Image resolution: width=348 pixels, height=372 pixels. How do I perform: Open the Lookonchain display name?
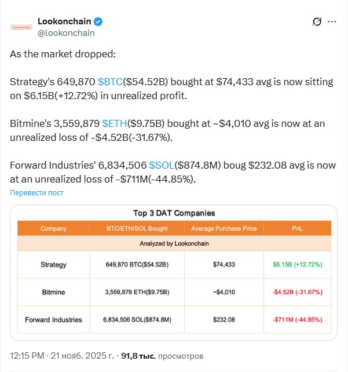click(x=64, y=22)
